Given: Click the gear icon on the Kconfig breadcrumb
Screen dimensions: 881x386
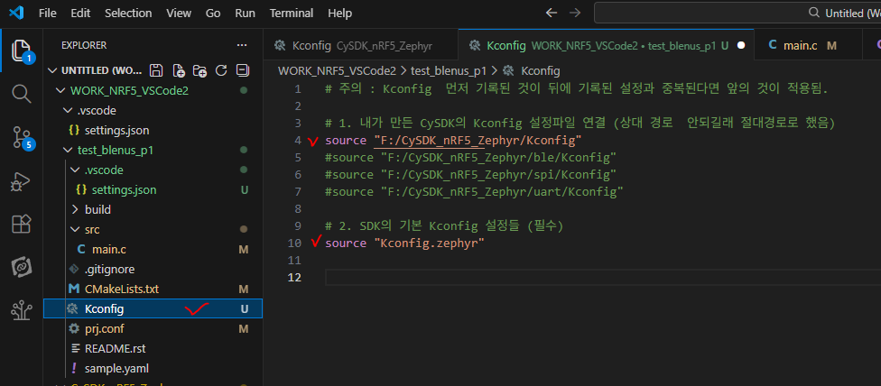Looking at the screenshot, I should [x=508, y=70].
